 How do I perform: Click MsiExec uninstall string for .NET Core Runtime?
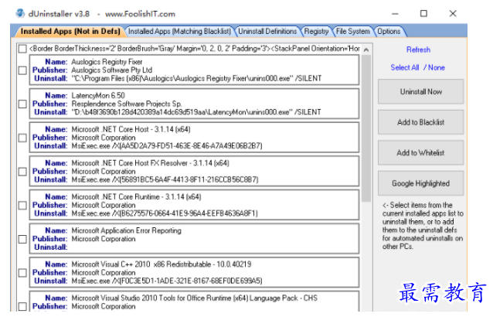coord(165,213)
